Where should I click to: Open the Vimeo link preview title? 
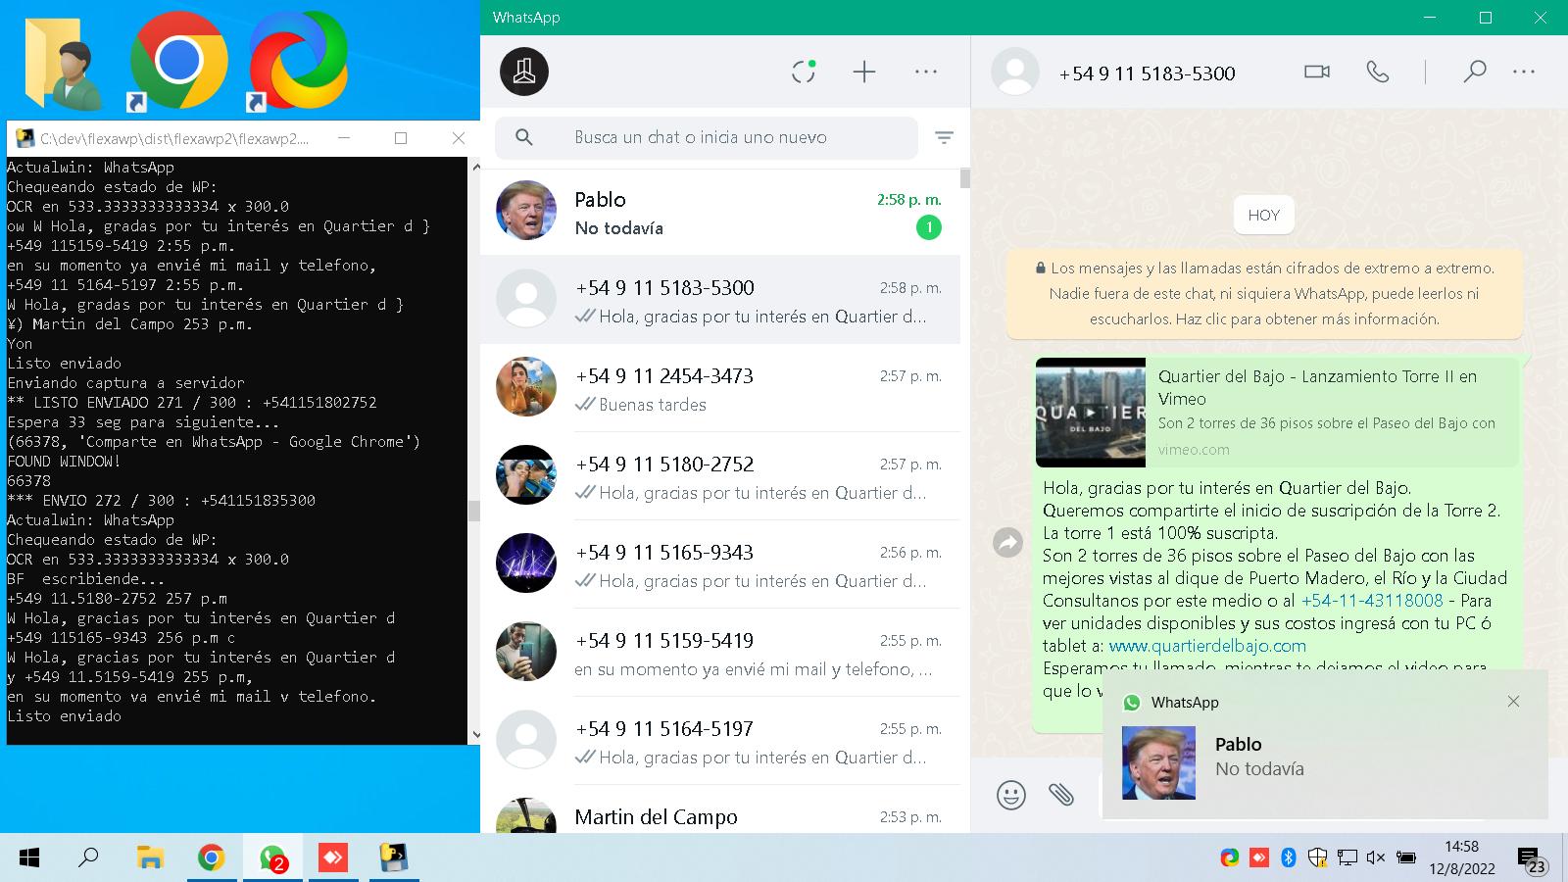1317,387
